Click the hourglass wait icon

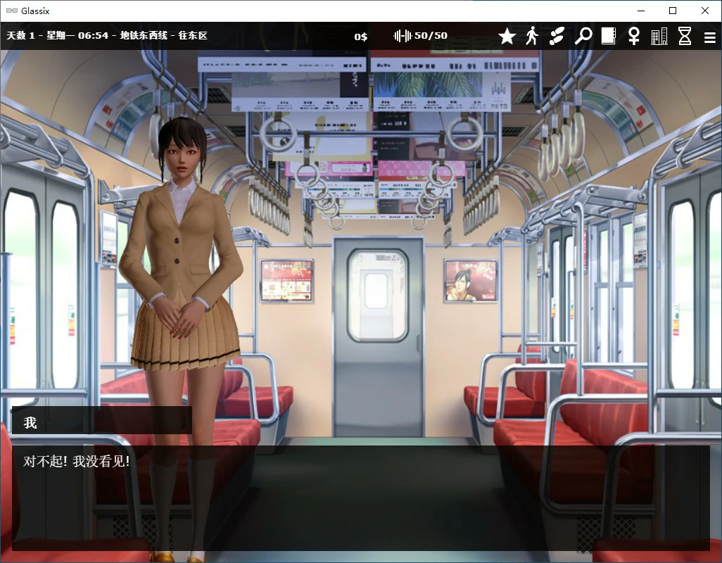pyautogui.click(x=685, y=36)
